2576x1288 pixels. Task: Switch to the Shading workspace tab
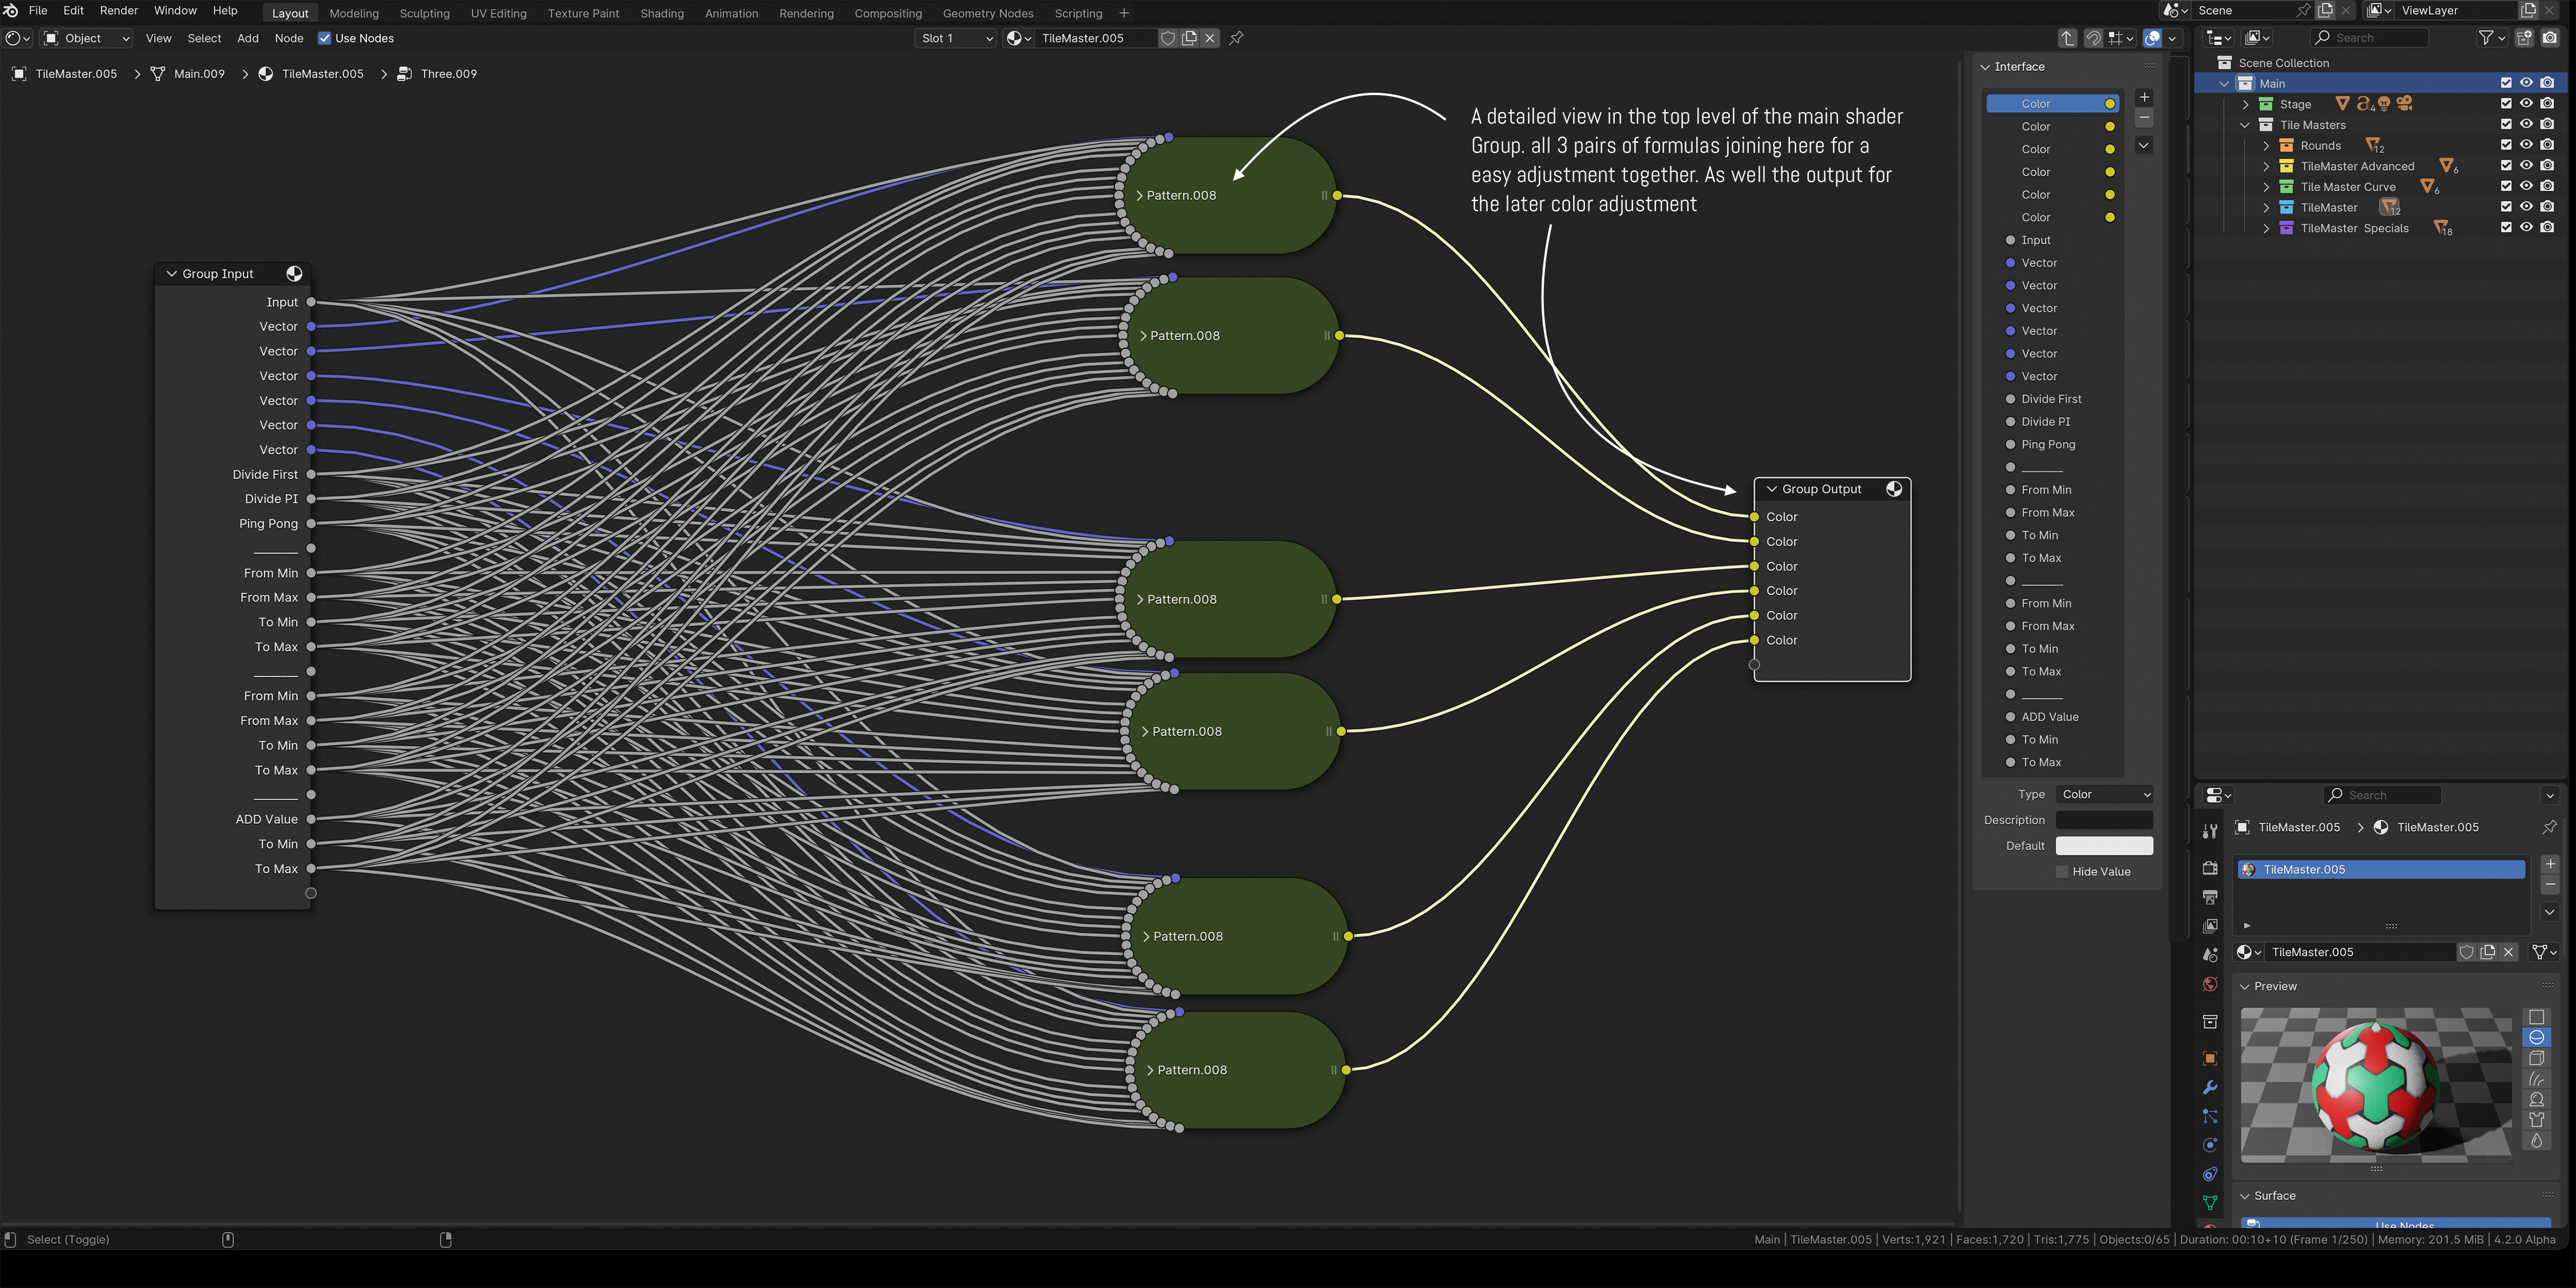[x=662, y=13]
